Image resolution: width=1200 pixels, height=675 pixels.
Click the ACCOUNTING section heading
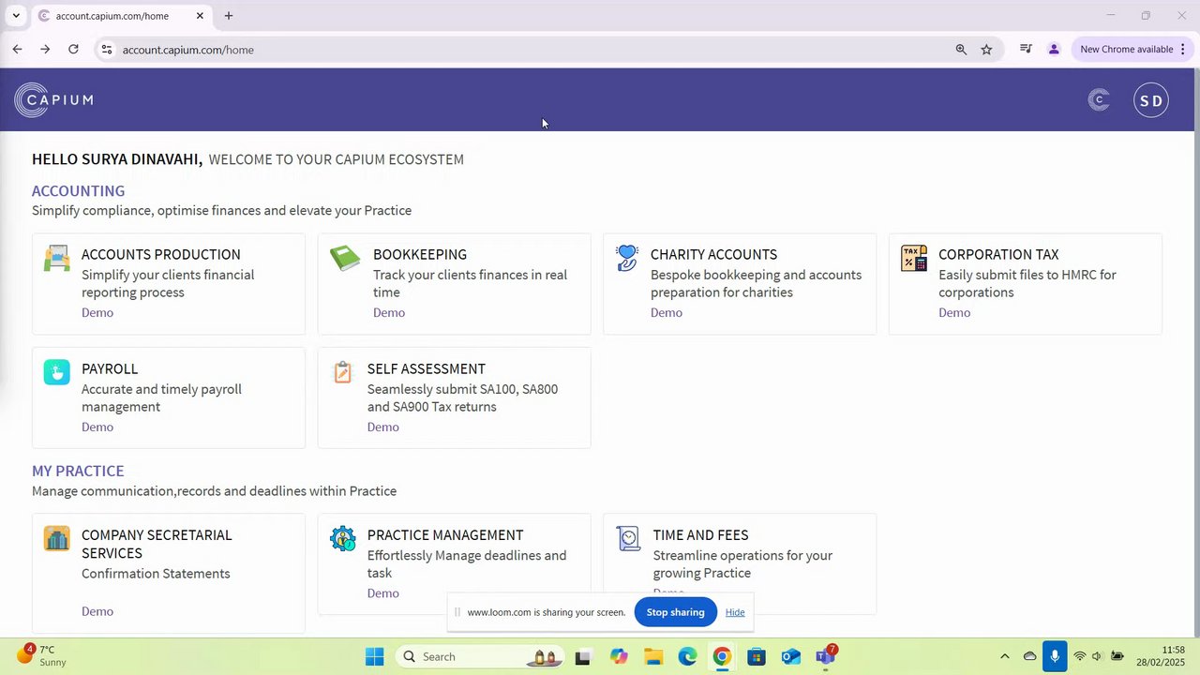coord(78,191)
